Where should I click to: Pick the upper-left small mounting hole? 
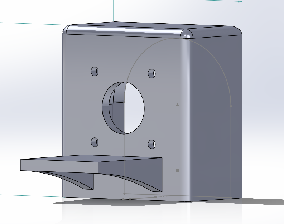[x=95, y=71]
